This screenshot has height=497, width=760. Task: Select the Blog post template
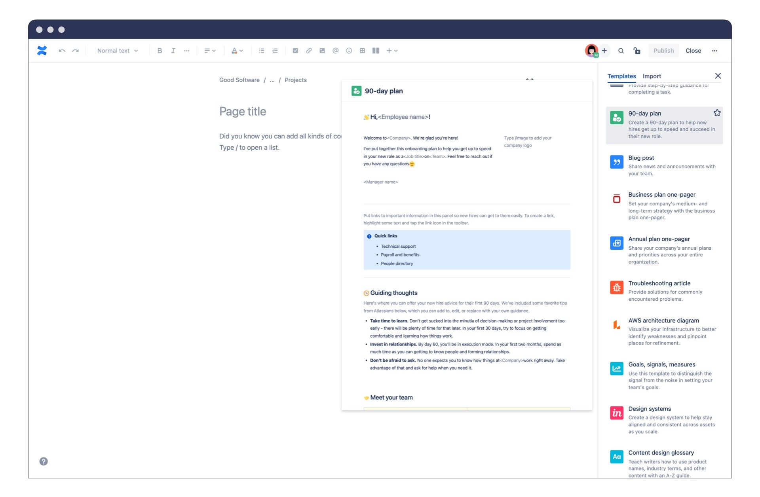tap(664, 165)
